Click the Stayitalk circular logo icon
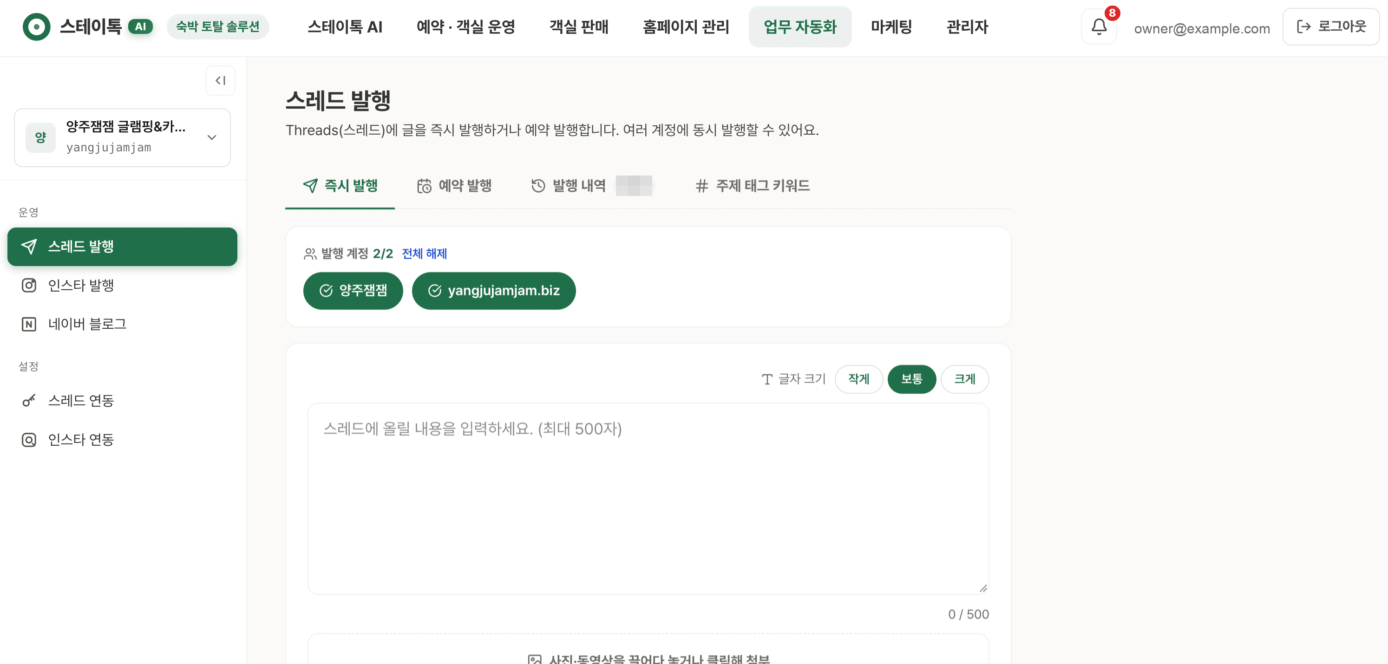1388x664 pixels. click(36, 26)
